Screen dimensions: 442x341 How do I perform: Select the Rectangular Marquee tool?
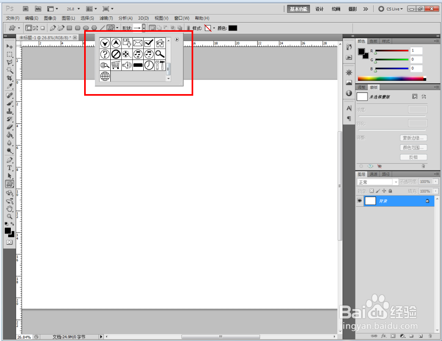tap(10, 54)
